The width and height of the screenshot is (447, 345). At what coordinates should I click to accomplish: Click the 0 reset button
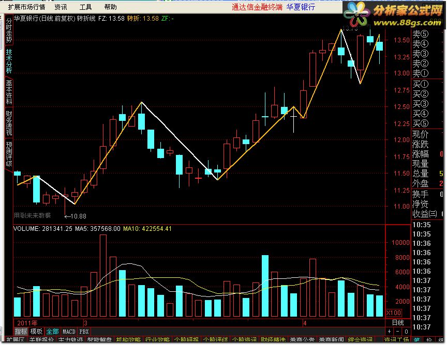[406, 332]
